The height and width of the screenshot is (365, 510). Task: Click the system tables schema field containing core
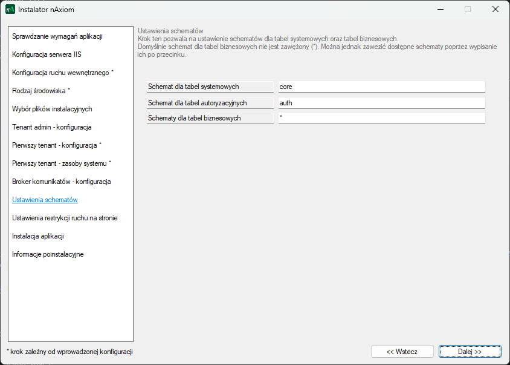[x=381, y=87]
